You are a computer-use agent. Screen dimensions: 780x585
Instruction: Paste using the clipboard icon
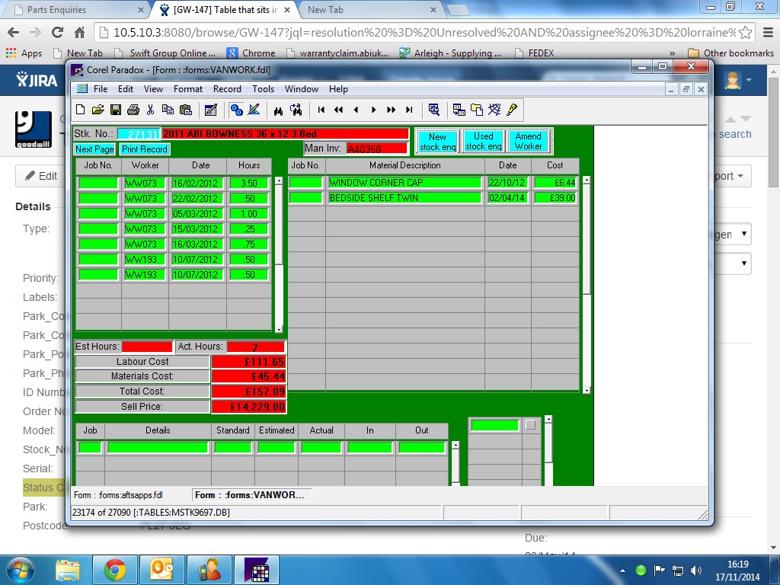(x=186, y=110)
